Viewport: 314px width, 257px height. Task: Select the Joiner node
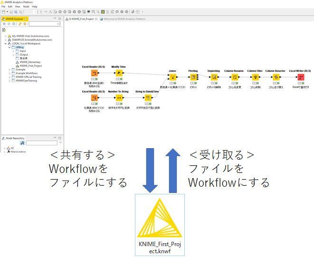coord(173,77)
